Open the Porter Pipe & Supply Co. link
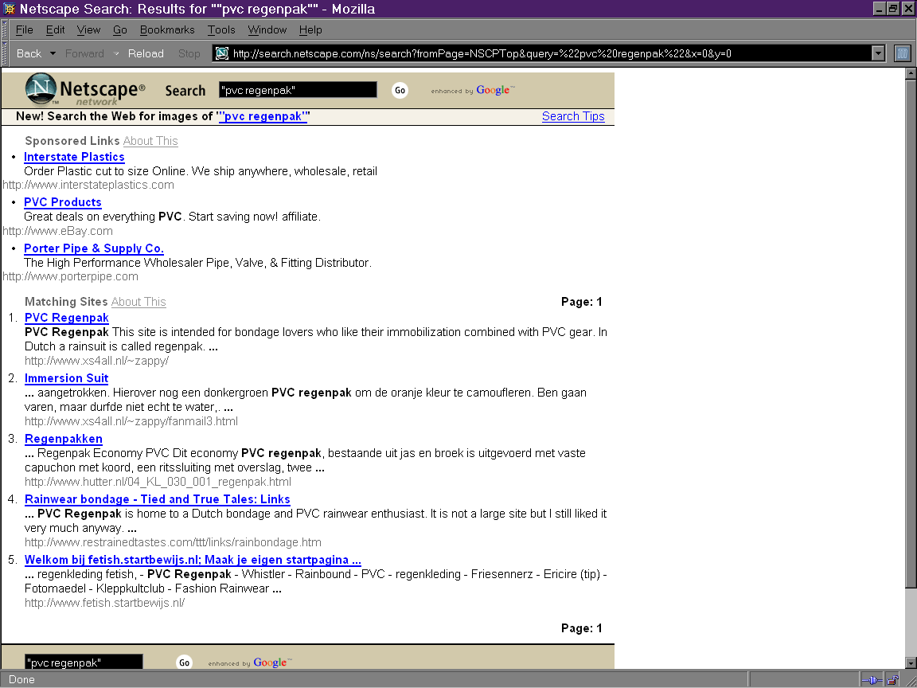The width and height of the screenshot is (917, 688). 94,248
